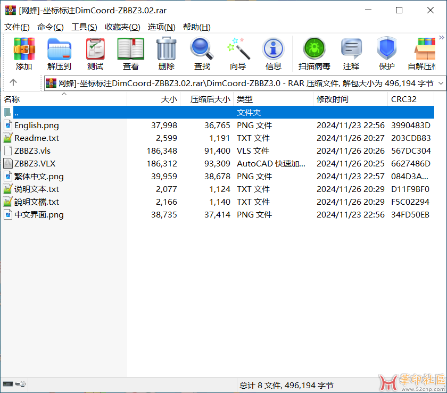447x393 pixels.
Task: Click the Readme.txt file icon
Action: point(8,138)
